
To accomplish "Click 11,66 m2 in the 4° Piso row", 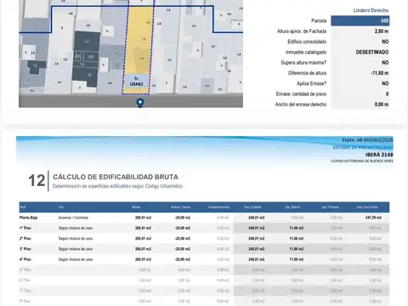I will [297, 259].
